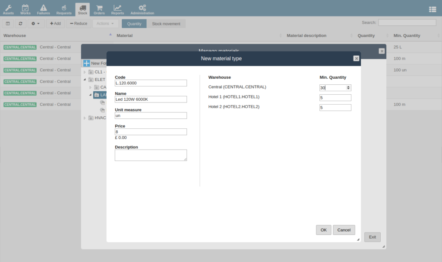Click the refresh icon in the toolbar
442x262 pixels.
(x=20, y=23)
